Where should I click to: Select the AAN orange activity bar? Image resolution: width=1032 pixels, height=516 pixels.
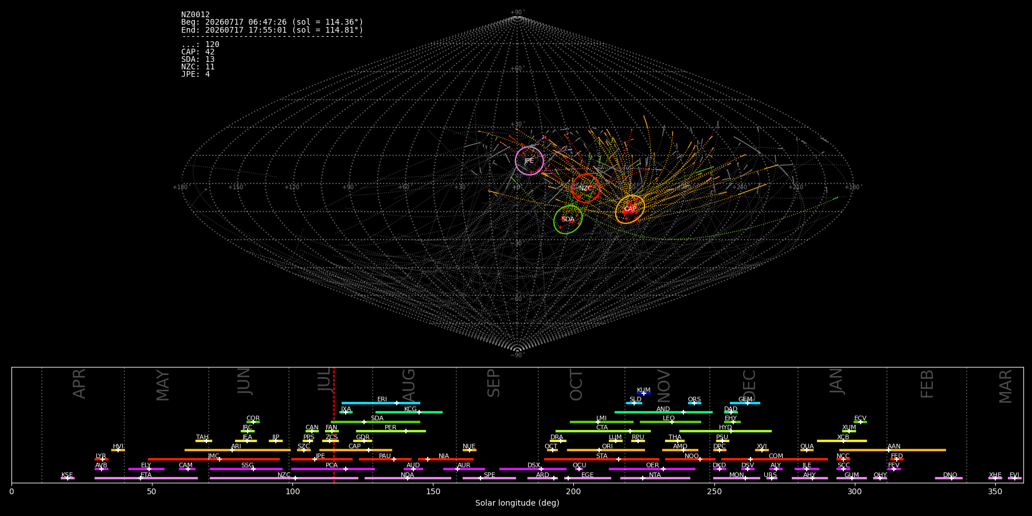893,450
